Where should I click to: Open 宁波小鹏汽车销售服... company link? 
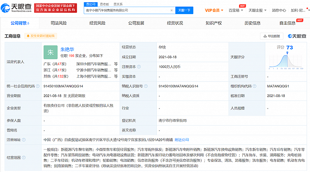[94, 70]
